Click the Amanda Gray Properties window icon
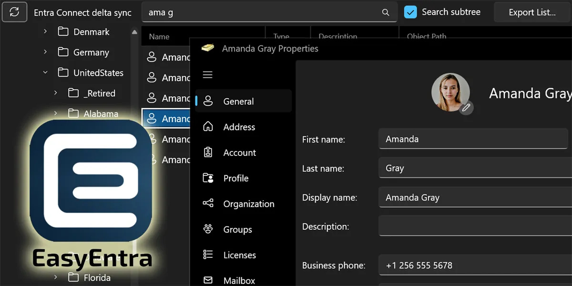This screenshot has height=286, width=572. pyautogui.click(x=208, y=48)
